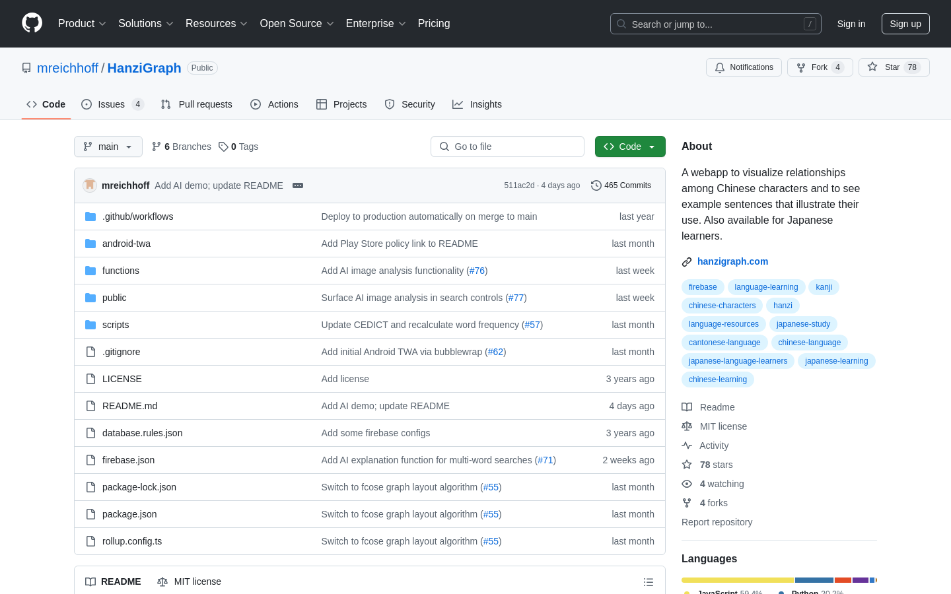This screenshot has width=951, height=594.
Task: Click the book icon next to Readme
Action: pyautogui.click(x=687, y=407)
